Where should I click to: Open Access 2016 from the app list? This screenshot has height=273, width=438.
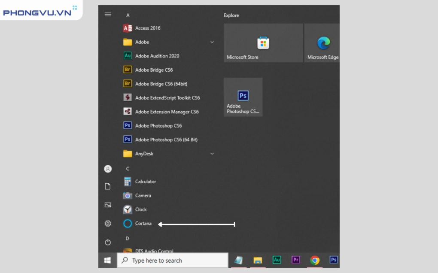(147, 28)
